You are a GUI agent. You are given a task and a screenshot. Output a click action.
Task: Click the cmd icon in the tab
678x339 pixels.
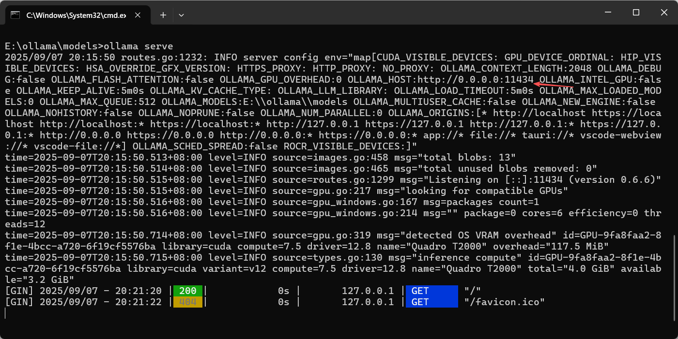[15, 15]
